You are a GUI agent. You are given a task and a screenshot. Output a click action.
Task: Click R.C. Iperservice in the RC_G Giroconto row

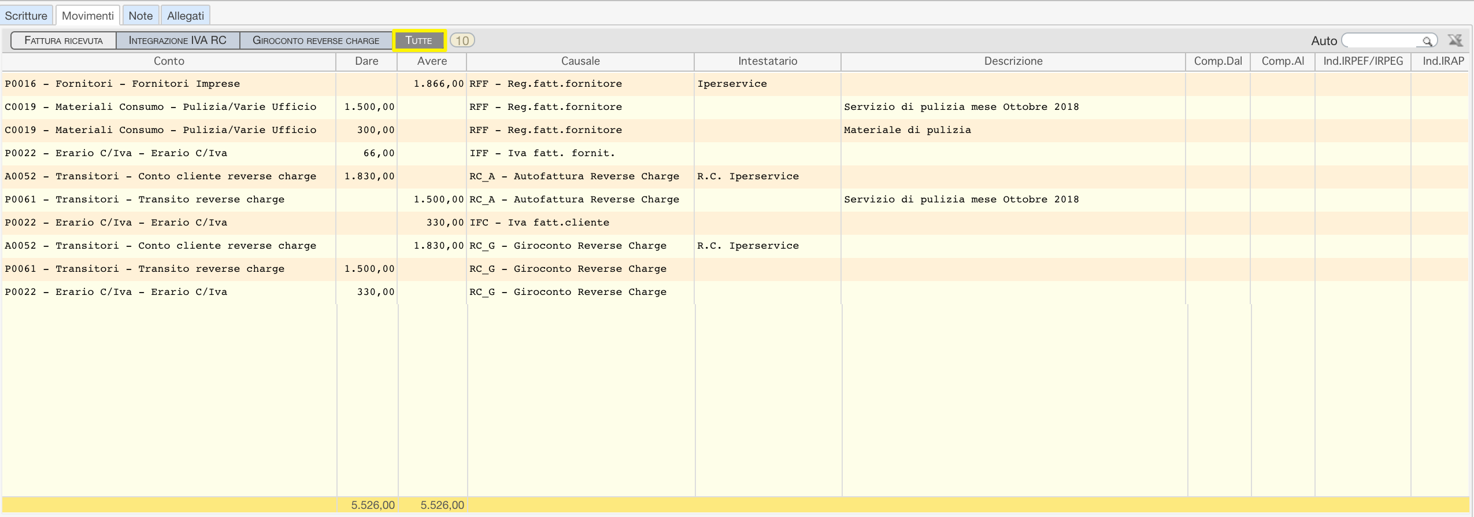coord(748,246)
